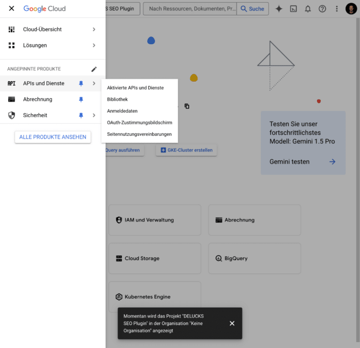
Task: Close the navigation menu with X
Action: 12,8
